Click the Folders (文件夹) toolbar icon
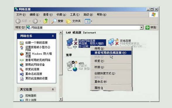The width and height of the screenshot is (172, 108). click(x=68, y=21)
